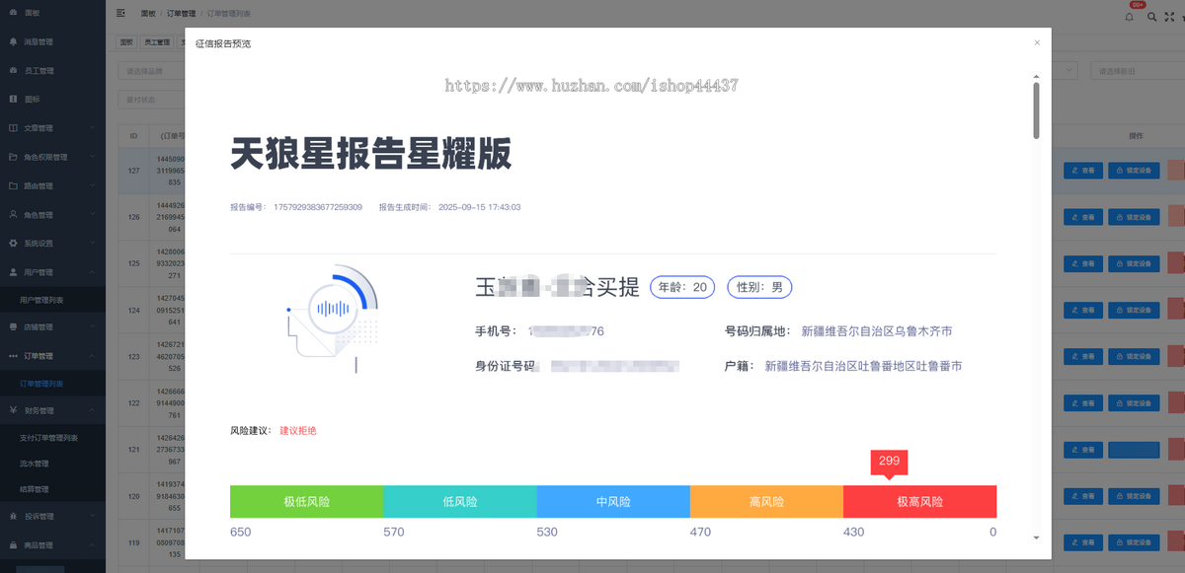Image resolution: width=1185 pixels, height=573 pixels.
Task: Click 锁定设备 button for order 122
Action: [1134, 402]
